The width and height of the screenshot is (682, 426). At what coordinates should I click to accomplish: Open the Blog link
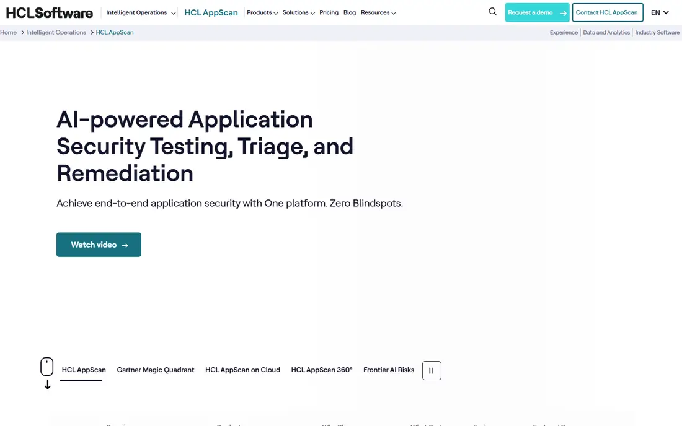point(349,12)
